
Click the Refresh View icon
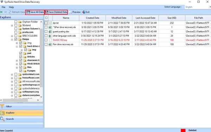tap(10, 12)
